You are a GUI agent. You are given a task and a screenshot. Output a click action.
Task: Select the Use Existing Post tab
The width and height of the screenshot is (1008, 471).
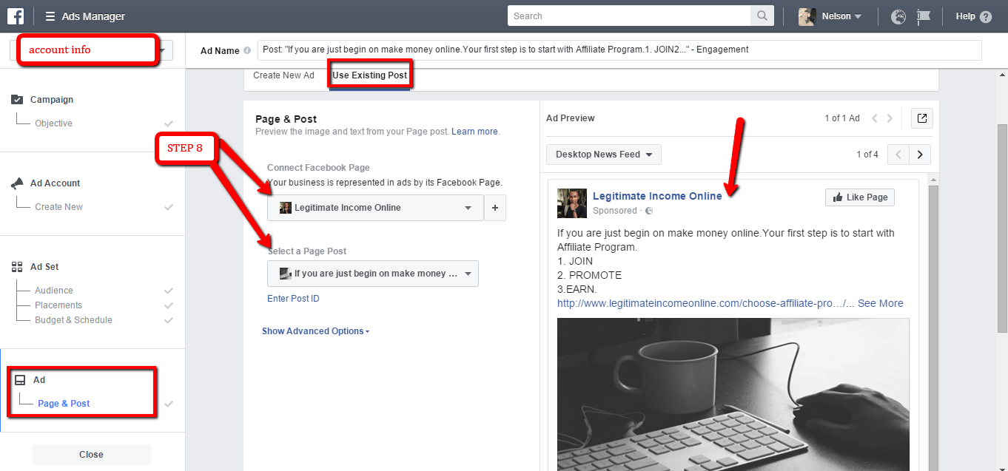point(369,75)
